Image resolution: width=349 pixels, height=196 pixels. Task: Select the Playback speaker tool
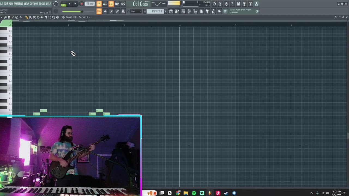[x=58, y=17]
